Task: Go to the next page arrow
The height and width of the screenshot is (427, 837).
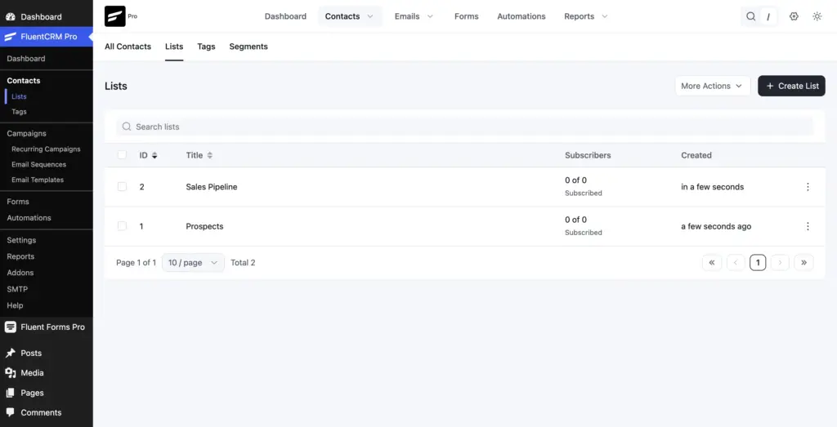Action: pos(780,262)
